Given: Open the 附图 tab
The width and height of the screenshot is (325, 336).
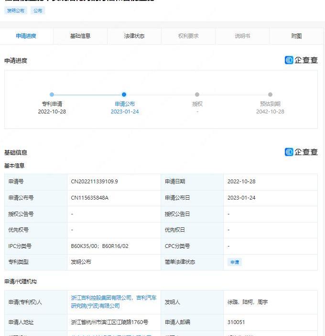Looking at the screenshot, I should point(296,36).
